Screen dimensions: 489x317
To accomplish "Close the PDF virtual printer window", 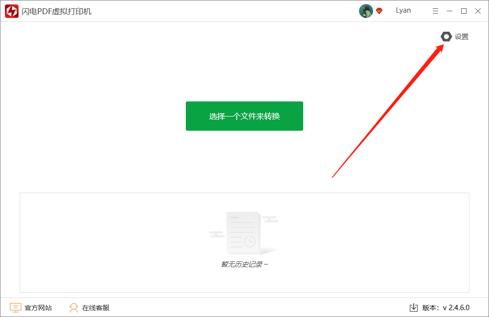I will click(478, 11).
